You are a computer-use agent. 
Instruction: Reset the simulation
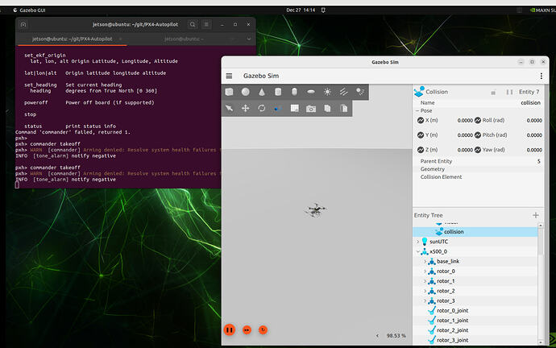263,329
